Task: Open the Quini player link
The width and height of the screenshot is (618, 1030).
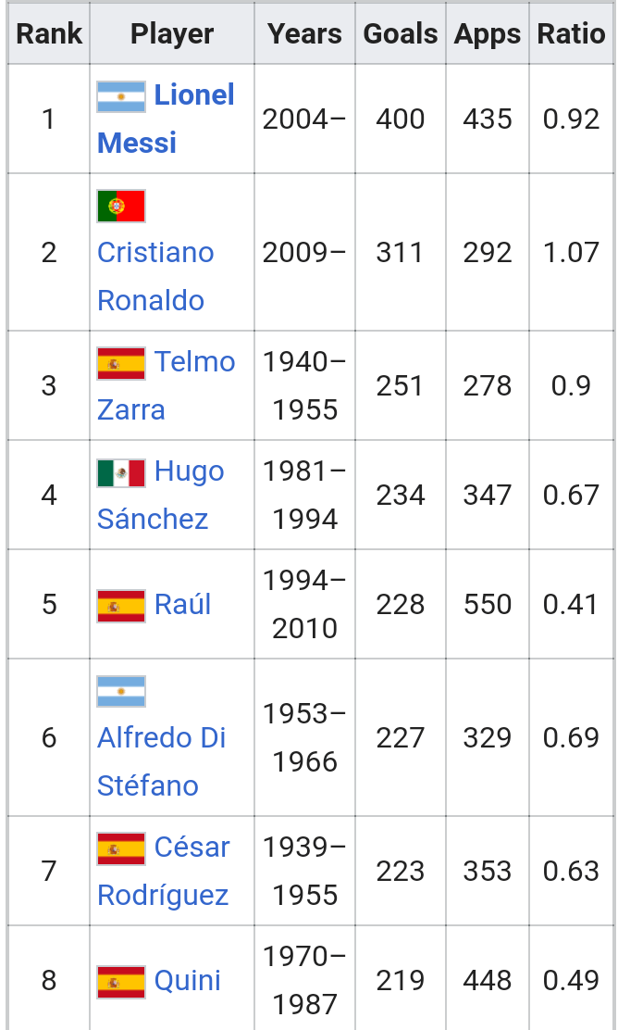Action: [187, 981]
